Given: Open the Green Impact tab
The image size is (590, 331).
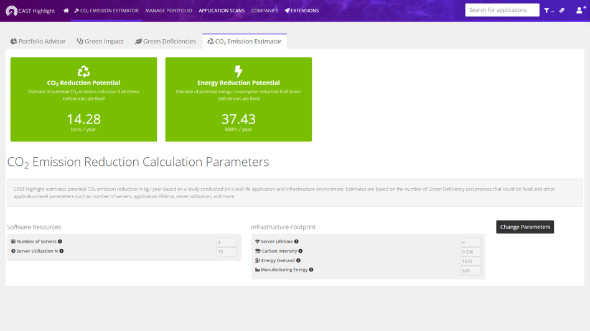Looking at the screenshot, I should (100, 42).
